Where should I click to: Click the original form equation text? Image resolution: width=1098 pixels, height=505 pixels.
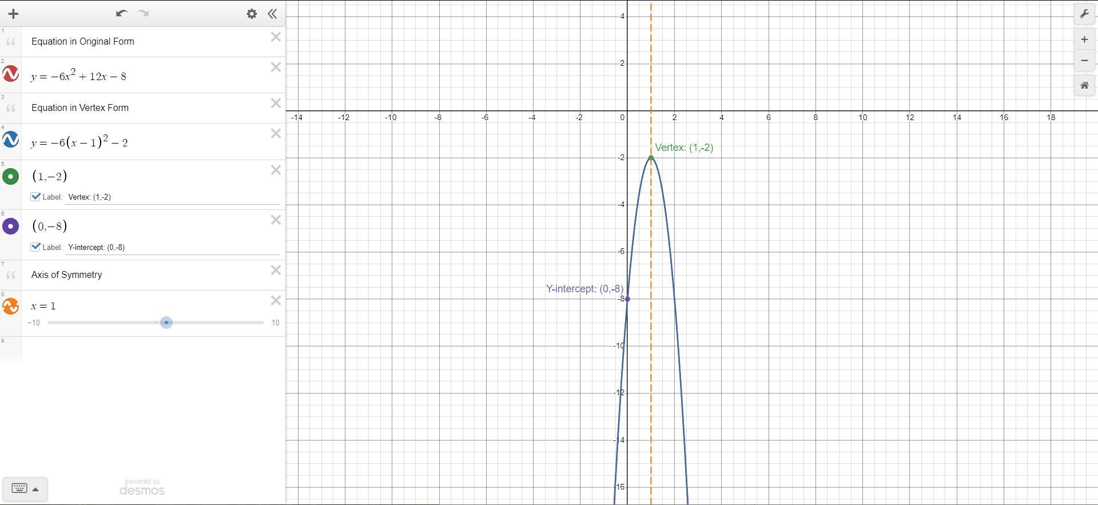79,75
